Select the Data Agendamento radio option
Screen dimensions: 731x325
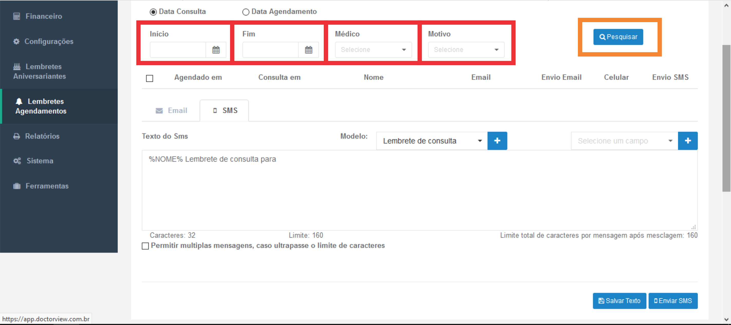pos(246,12)
